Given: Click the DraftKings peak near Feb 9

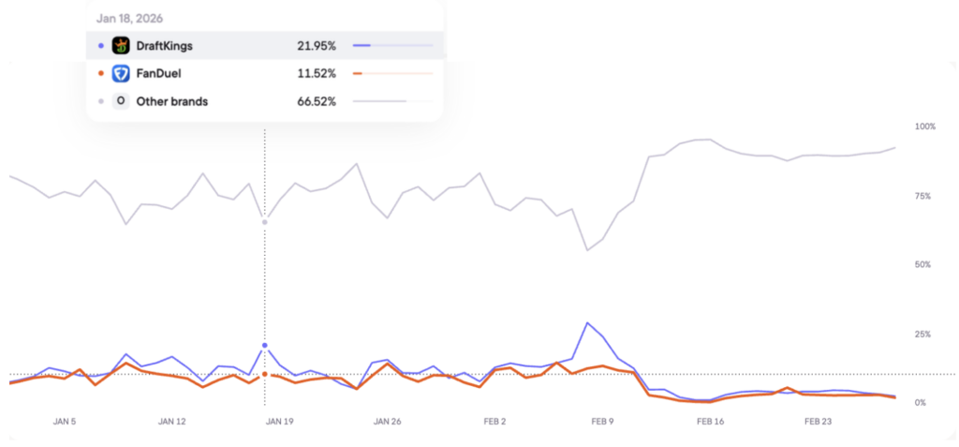Looking at the screenshot, I should point(587,323).
